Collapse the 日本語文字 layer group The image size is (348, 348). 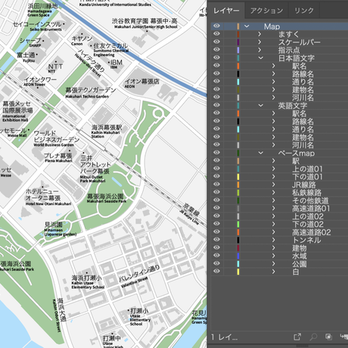pyautogui.click(x=261, y=57)
